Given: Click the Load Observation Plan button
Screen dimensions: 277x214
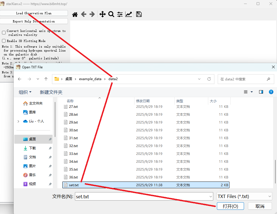Looking at the screenshot, I should click(x=34, y=13).
